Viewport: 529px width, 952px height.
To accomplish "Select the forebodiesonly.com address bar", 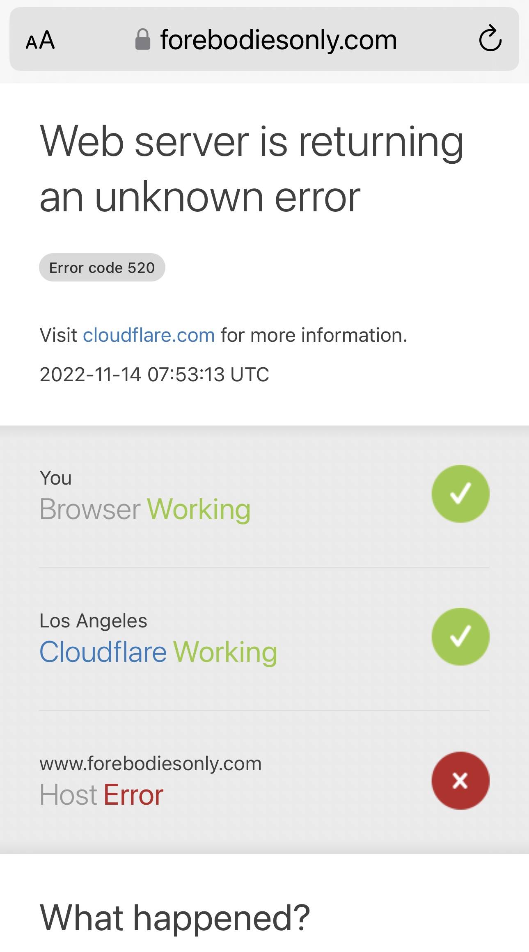I will [x=264, y=39].
